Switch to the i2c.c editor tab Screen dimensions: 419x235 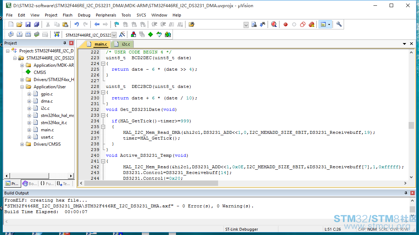pos(123,44)
